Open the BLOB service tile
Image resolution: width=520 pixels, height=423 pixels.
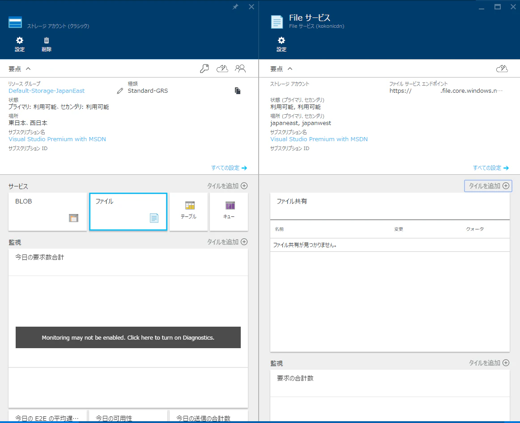coord(47,211)
